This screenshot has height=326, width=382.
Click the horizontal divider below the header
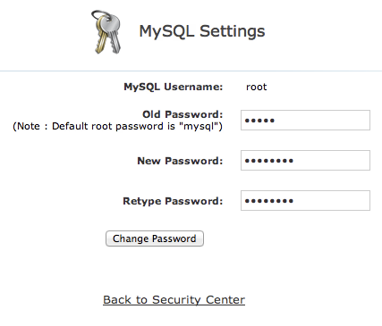tap(191, 71)
